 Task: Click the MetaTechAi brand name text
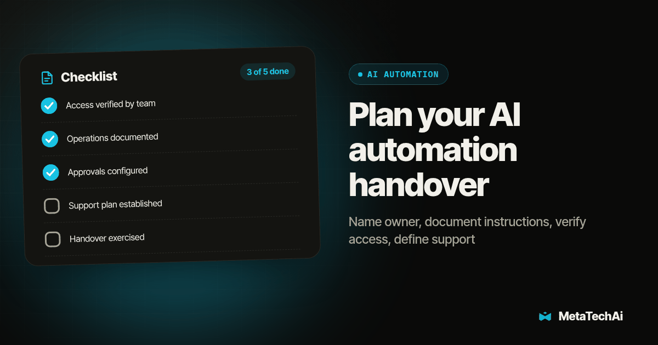pyautogui.click(x=591, y=317)
